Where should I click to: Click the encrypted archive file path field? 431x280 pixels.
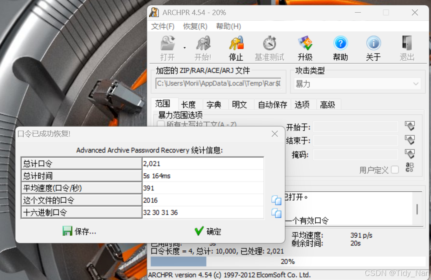point(218,83)
